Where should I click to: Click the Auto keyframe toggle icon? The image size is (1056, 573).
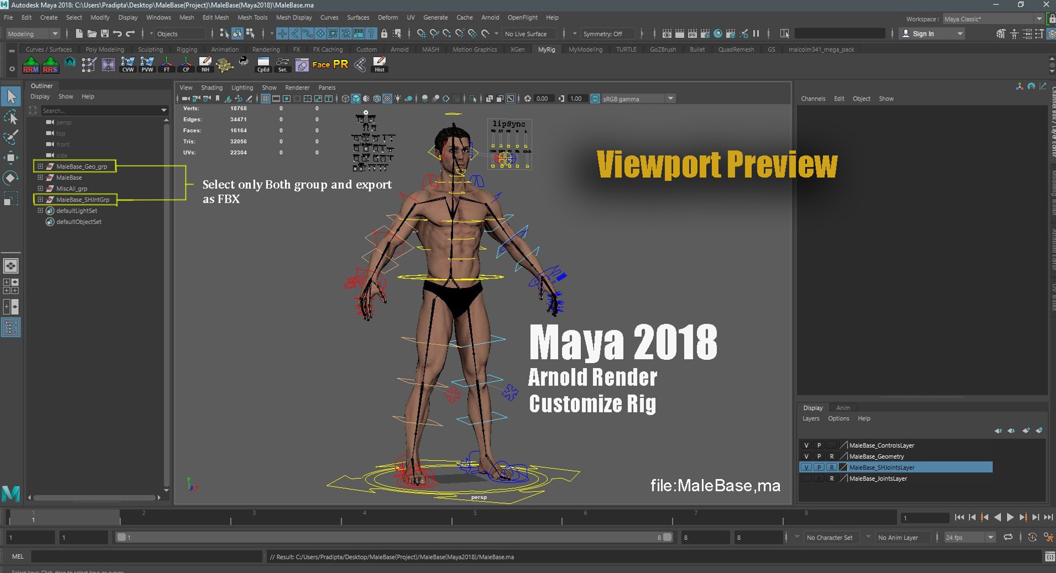(1032, 537)
